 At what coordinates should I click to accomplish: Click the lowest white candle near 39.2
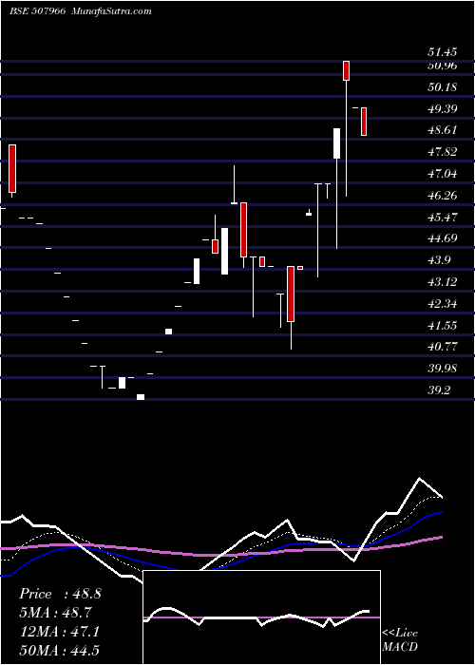(141, 397)
